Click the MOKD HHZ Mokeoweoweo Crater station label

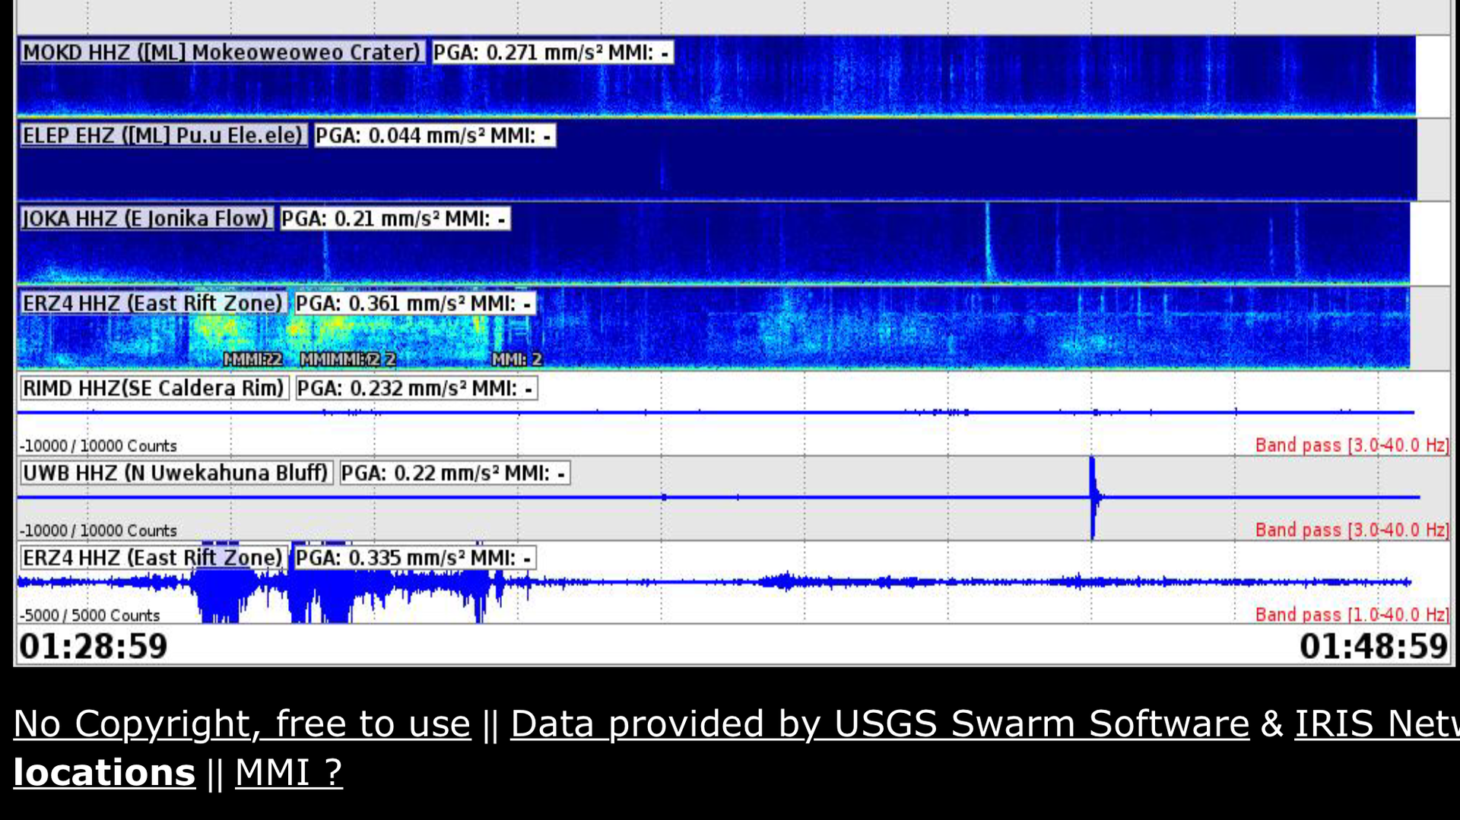(221, 52)
